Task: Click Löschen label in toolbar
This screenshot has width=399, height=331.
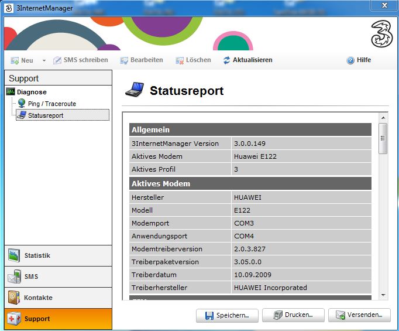Action: click(198, 60)
